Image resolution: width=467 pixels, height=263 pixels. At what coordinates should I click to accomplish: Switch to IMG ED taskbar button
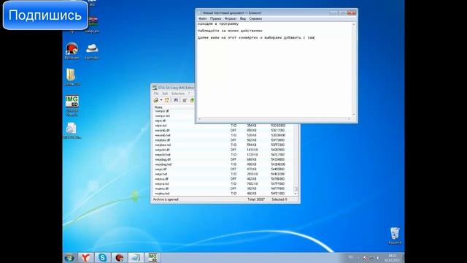(x=153, y=258)
